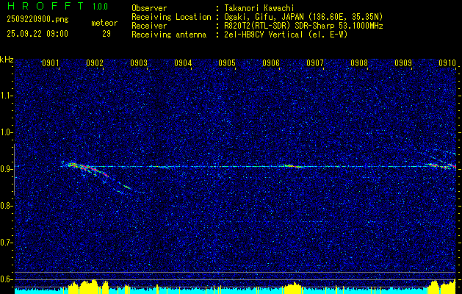This screenshot has width=462, height=294.
Task: Click the Receiving Location label
Action: [171, 17]
